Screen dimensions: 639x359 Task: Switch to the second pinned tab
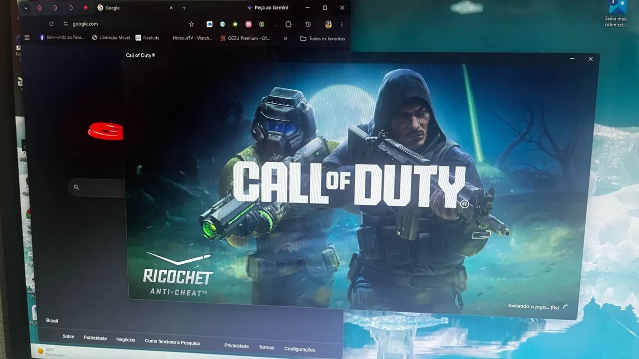(55, 8)
